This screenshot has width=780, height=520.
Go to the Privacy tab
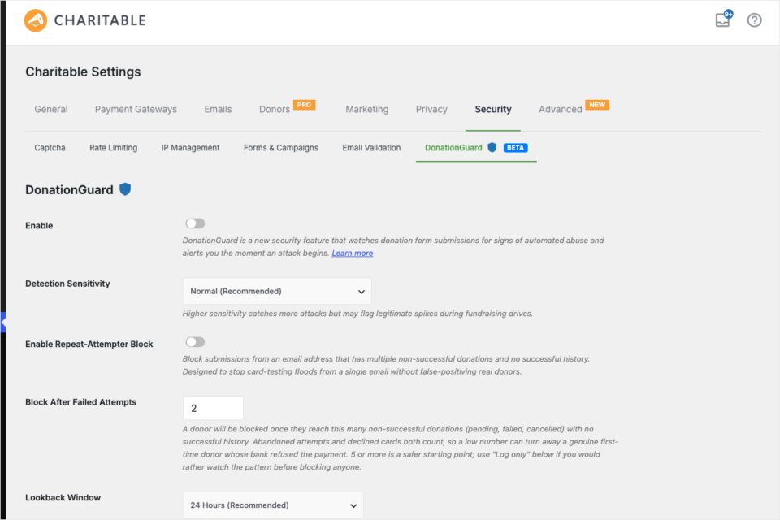(x=431, y=109)
